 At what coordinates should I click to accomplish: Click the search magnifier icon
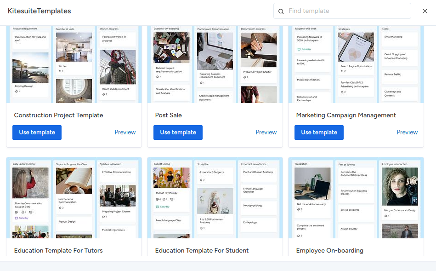(x=281, y=11)
